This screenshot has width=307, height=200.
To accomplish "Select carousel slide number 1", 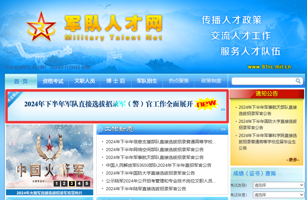I will tap(57, 184).
